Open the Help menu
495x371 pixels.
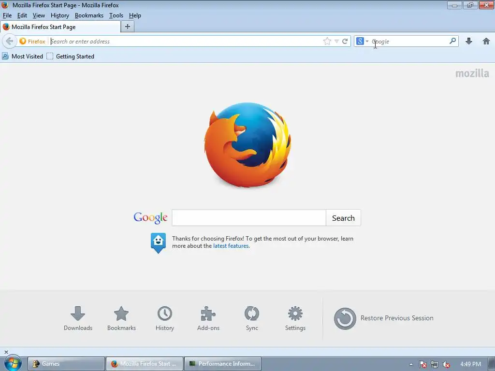click(x=135, y=15)
